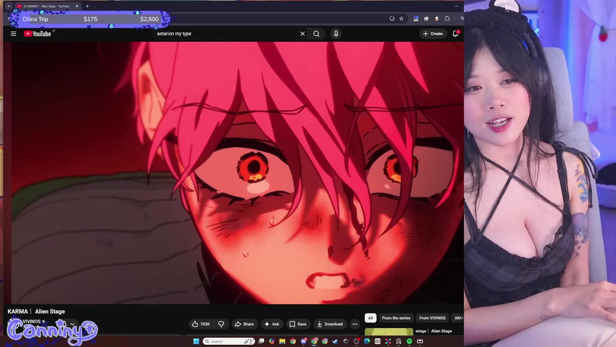Open Copilot from the taskbar
Screen dimensions: 616x347
(271, 341)
